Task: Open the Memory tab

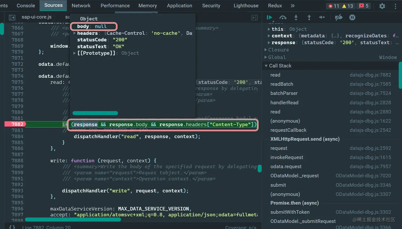Action: coord(148,6)
